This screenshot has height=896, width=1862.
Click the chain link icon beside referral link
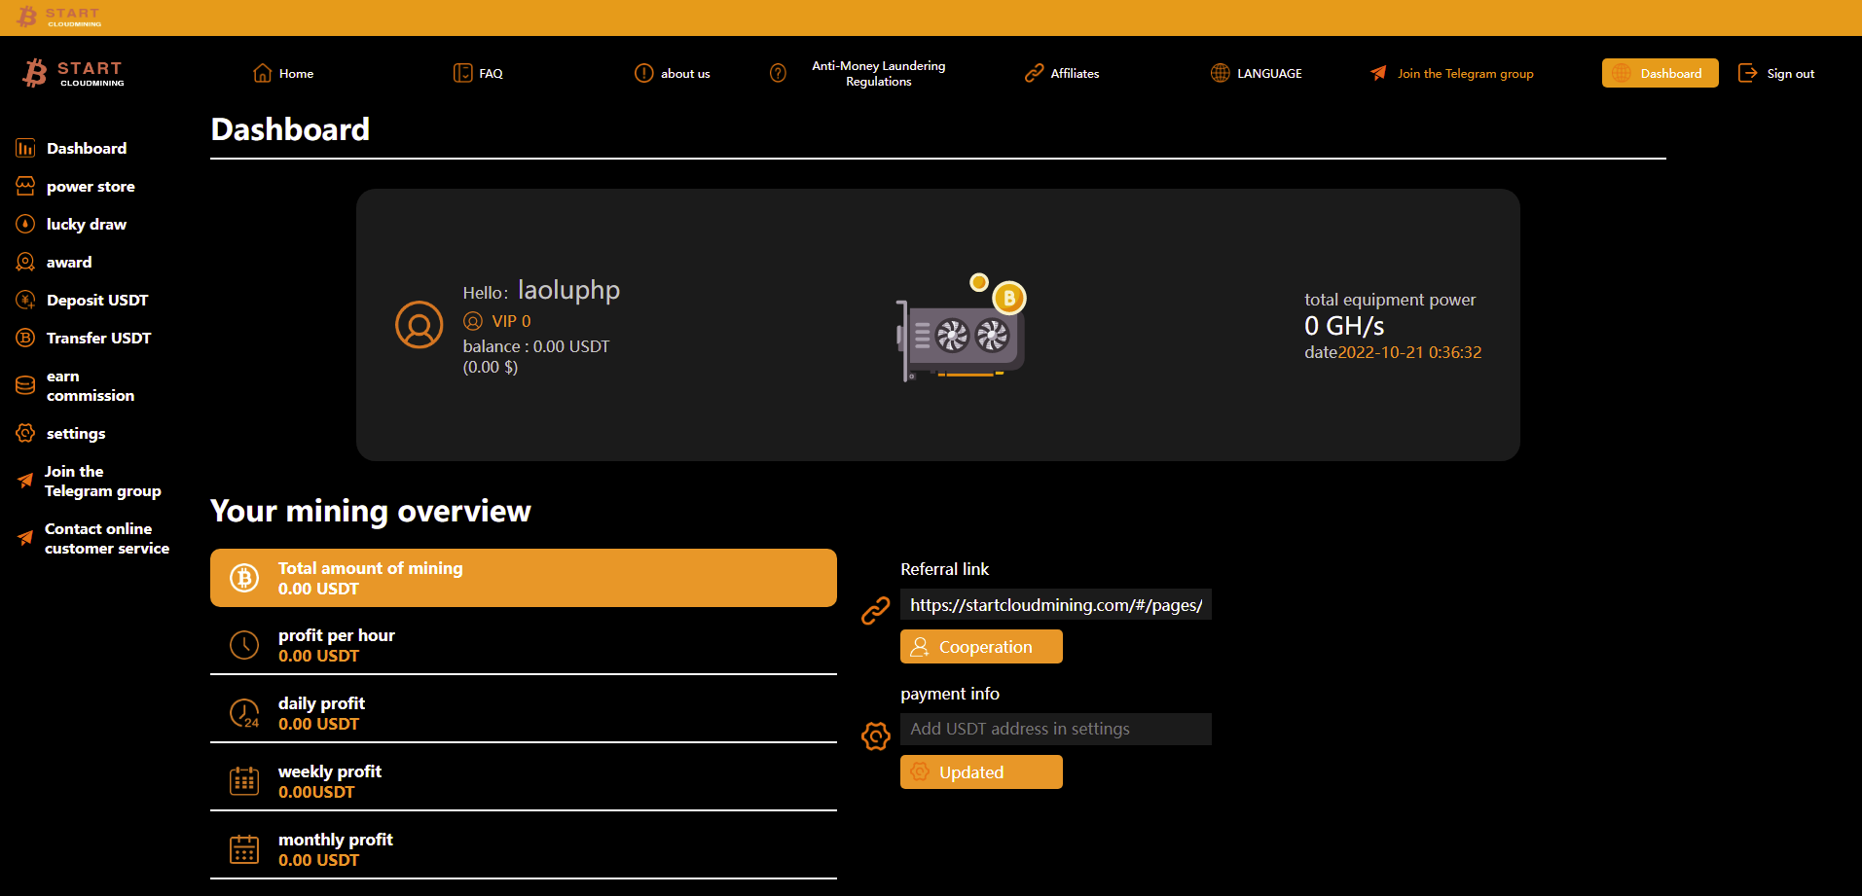click(875, 610)
